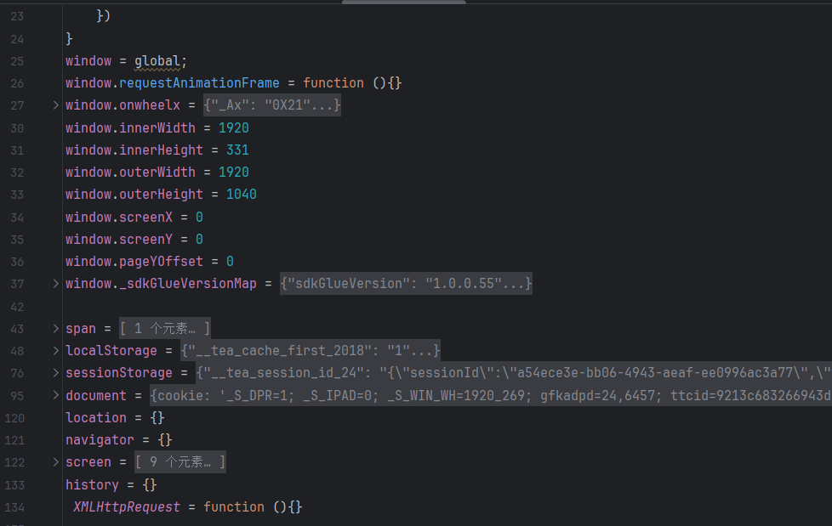
Task: Click line number 25 in the gutter
Action: (x=17, y=61)
